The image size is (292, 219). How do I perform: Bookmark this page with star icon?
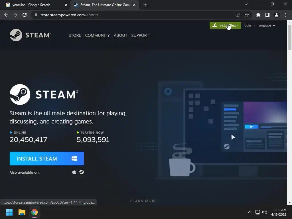[x=247, y=15]
